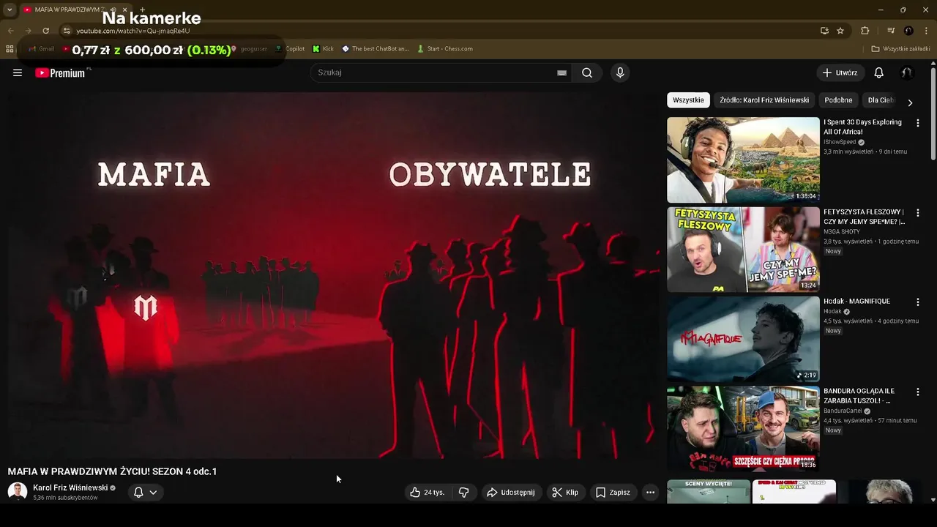Open the Copilot bookmark

[290, 49]
